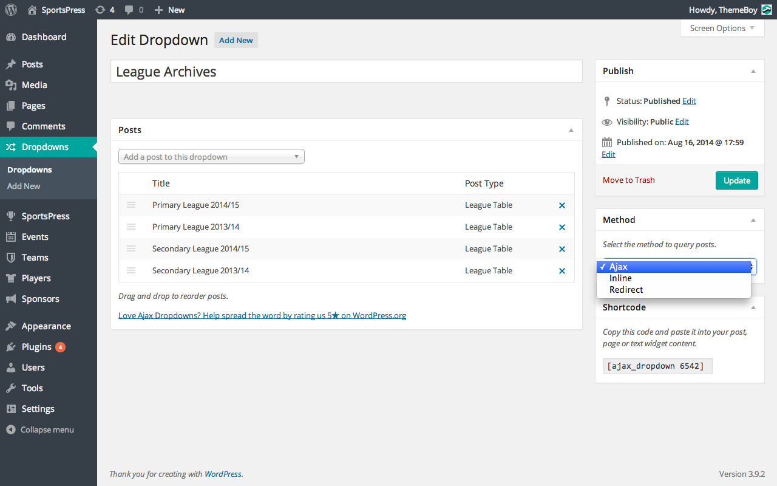Open the Dropdowns submenu item
This screenshot has height=486, width=777.
pyautogui.click(x=30, y=170)
